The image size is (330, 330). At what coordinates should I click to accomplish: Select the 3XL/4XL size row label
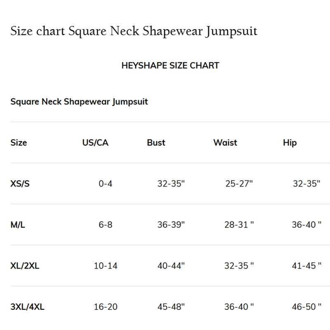[27, 306]
